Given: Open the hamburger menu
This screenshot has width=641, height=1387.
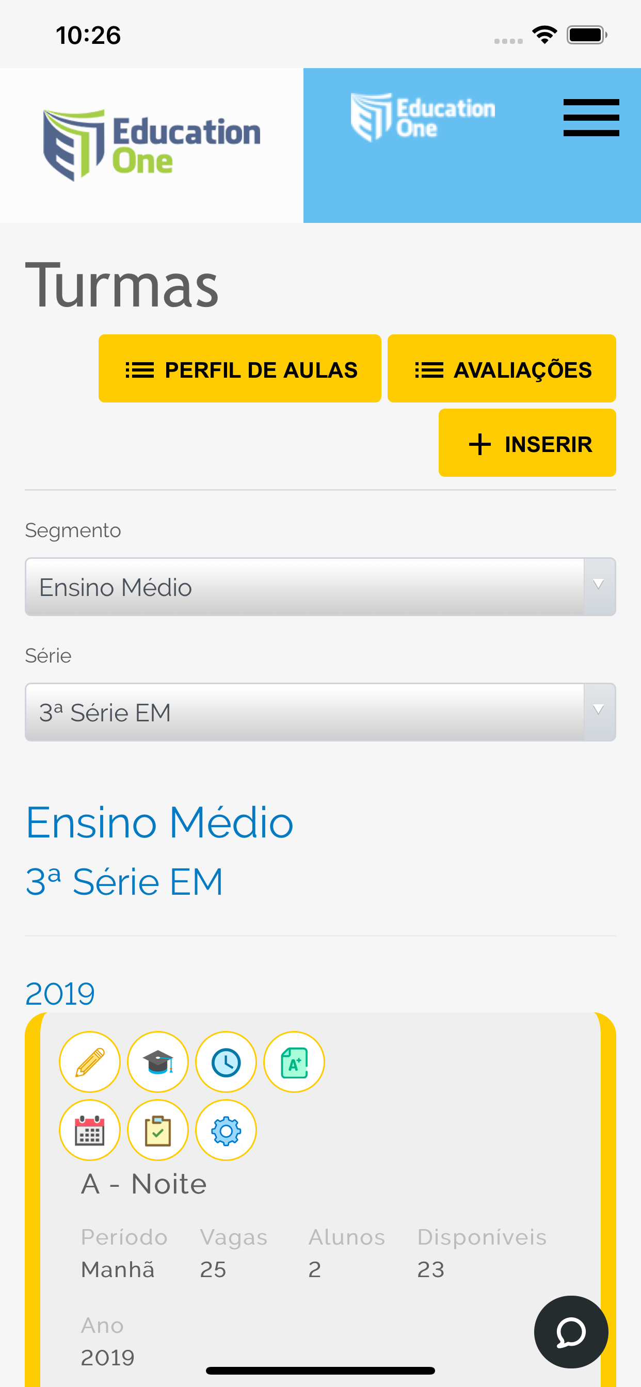Looking at the screenshot, I should (x=591, y=117).
